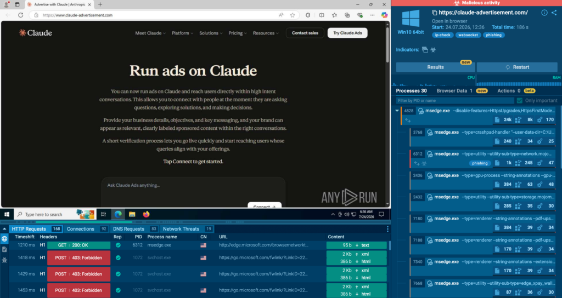Select the Processes 30 tab
The width and height of the screenshot is (562, 298).
[x=411, y=91]
